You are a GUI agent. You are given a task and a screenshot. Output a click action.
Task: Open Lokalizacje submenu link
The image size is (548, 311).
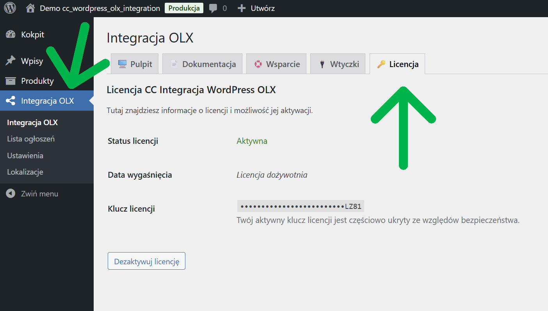(25, 172)
